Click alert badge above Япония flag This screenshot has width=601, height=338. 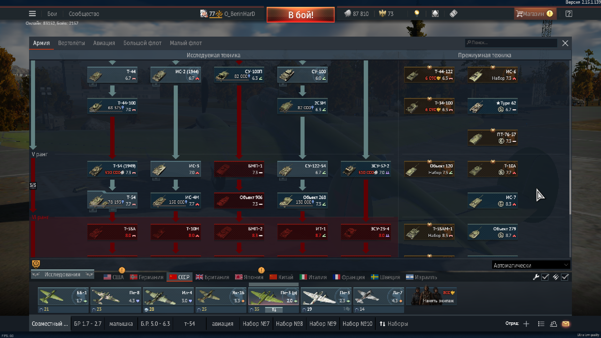point(261,270)
